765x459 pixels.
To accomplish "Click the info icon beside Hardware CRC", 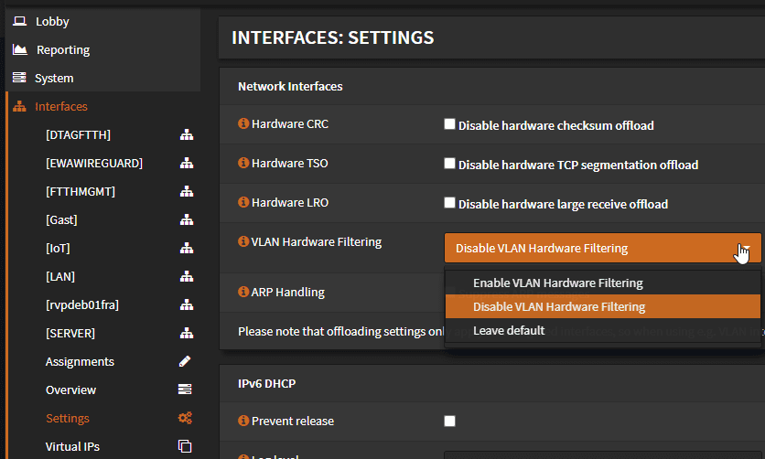I will tap(243, 123).
